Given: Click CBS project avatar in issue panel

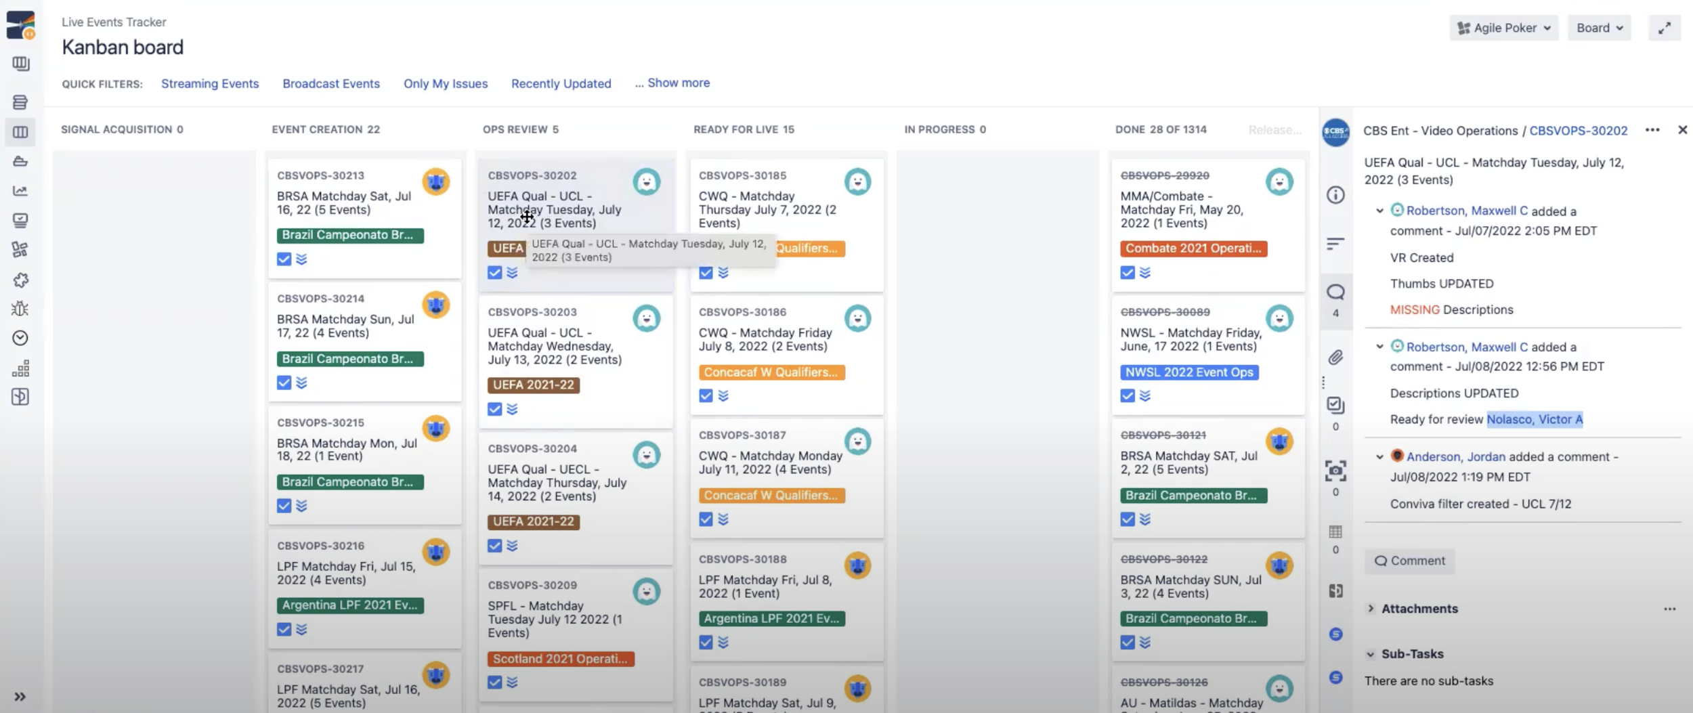Looking at the screenshot, I should pos(1336,132).
